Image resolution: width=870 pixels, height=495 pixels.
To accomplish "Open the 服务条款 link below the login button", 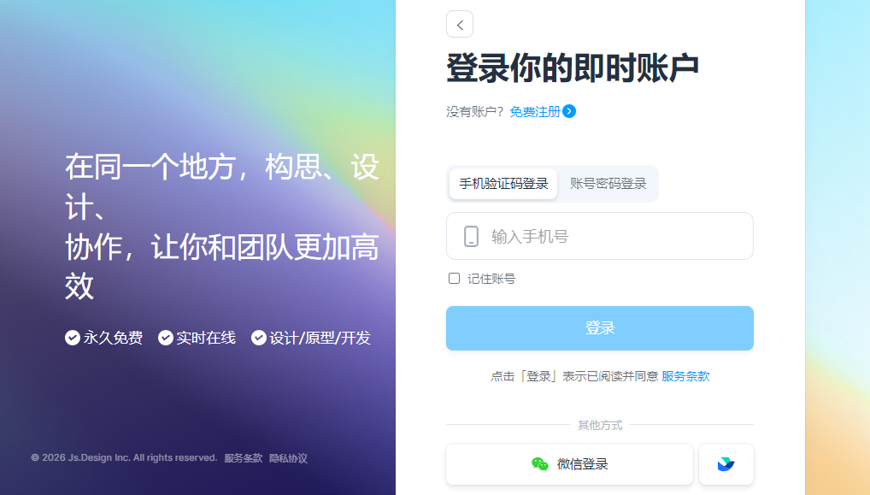I will tap(685, 376).
